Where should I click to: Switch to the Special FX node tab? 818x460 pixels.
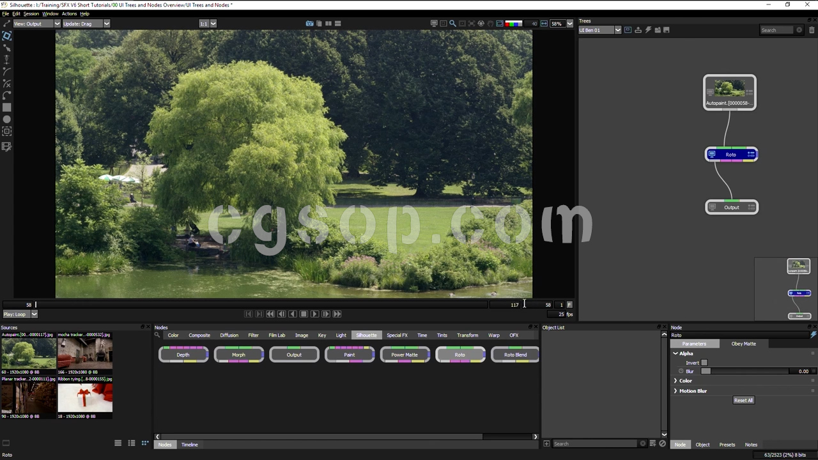(x=397, y=335)
